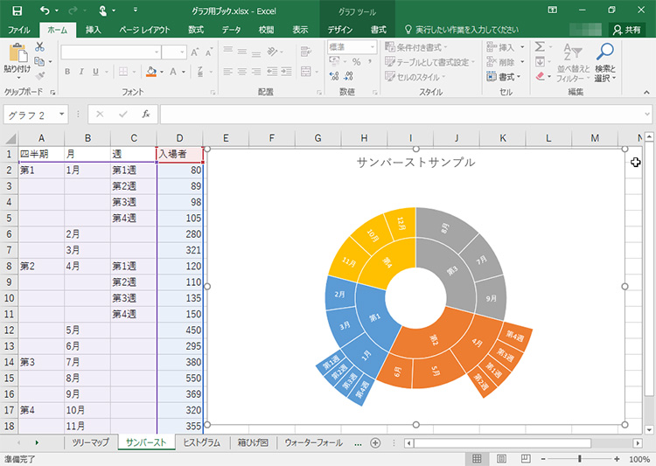Viewport: 656px width, 466px height.
Task: Click the percent style icon
Action: (356, 61)
